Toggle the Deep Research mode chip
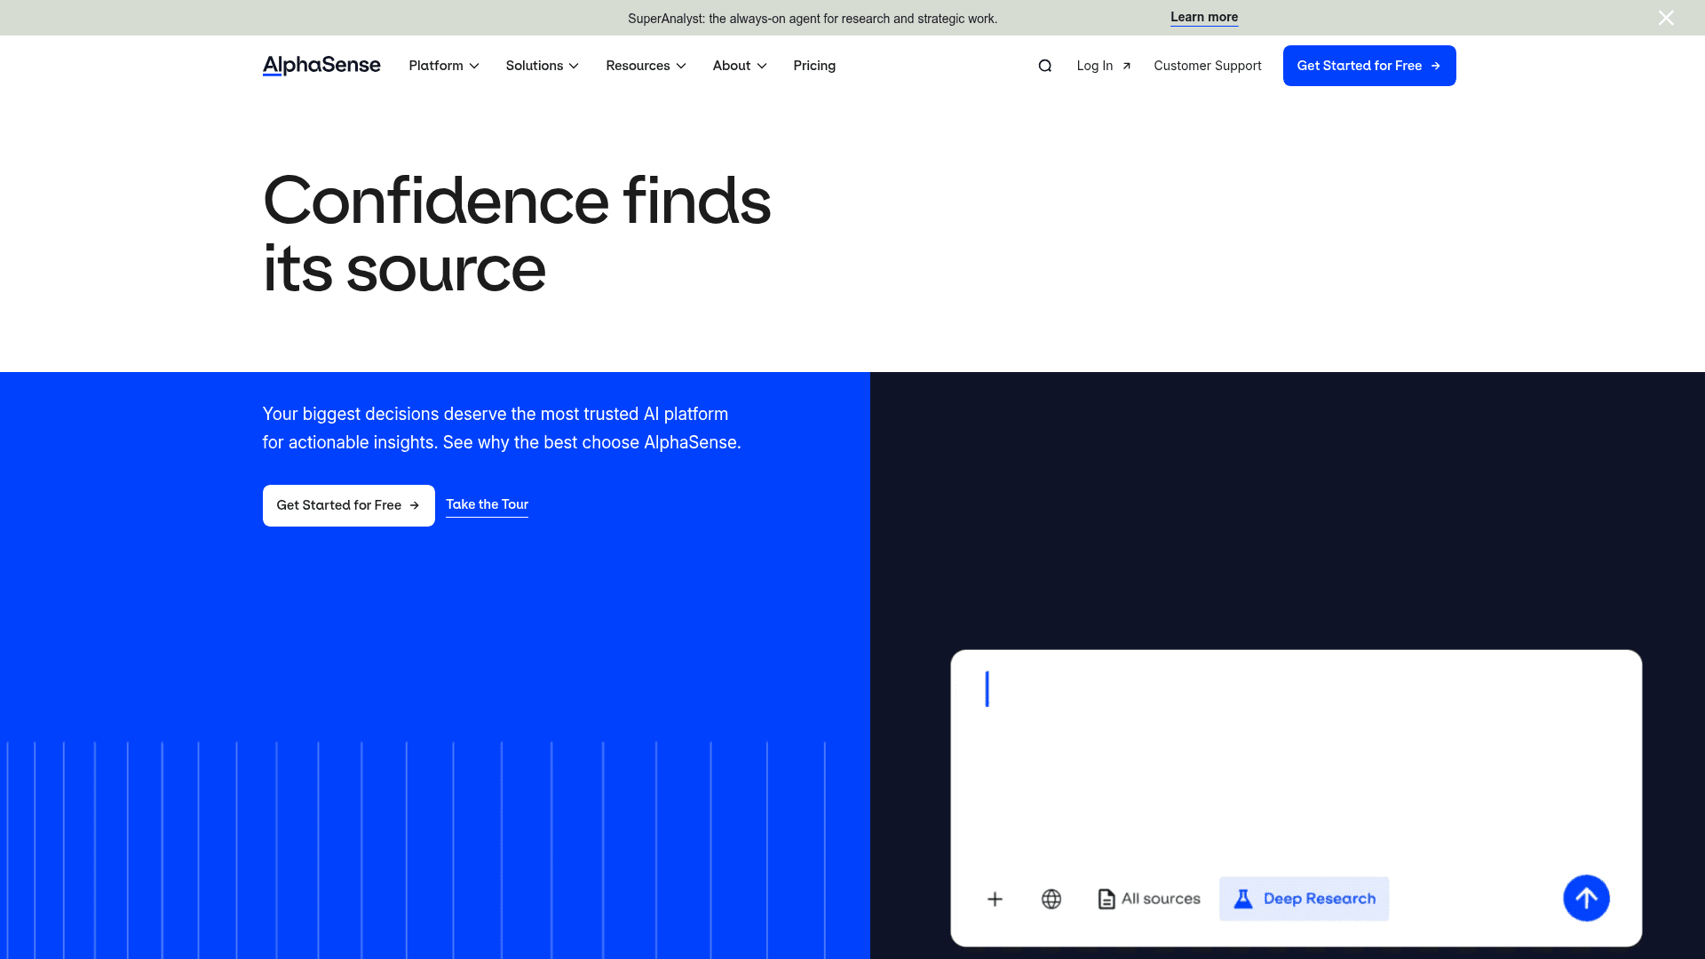The image size is (1705, 959). pos(1304,899)
